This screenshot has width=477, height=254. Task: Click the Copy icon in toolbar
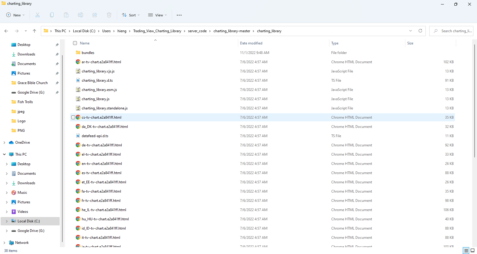click(x=52, y=15)
